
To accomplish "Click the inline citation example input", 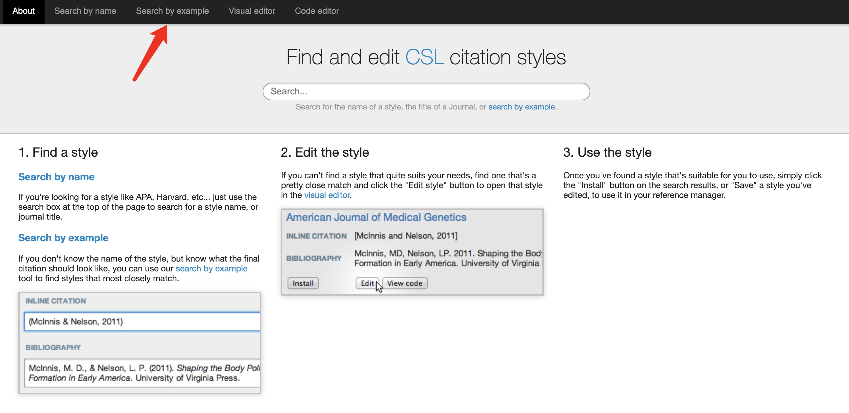I will point(142,321).
